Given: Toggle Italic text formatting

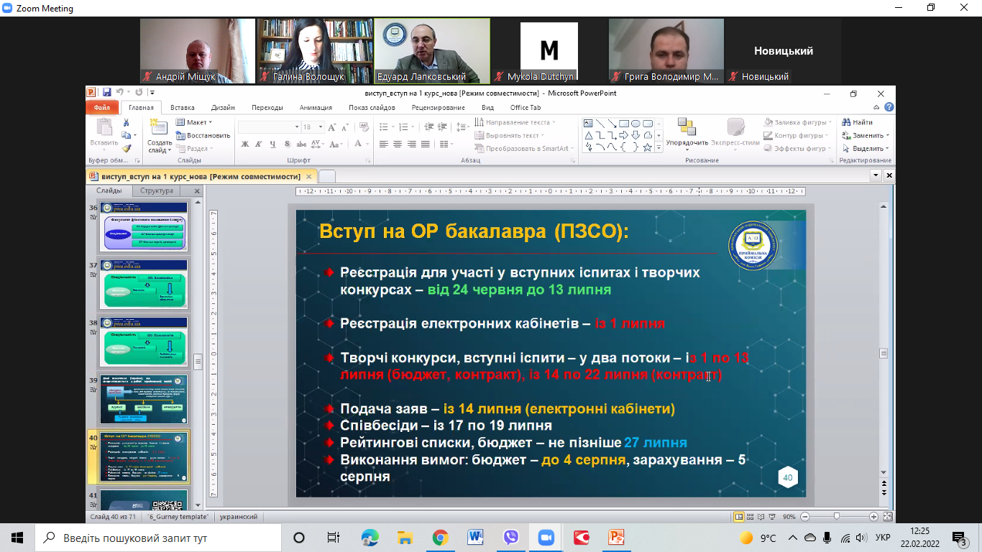Looking at the screenshot, I should point(258,144).
